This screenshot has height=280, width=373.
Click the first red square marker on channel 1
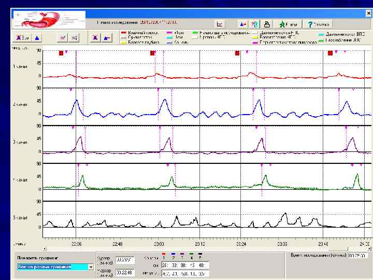pos(61,53)
